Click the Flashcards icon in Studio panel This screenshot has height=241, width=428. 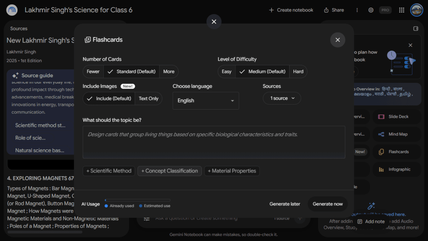[x=381, y=152]
